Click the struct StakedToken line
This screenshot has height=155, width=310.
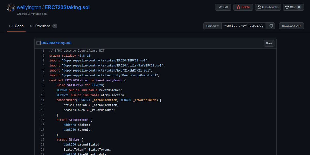pyautogui.click(x=74, y=120)
